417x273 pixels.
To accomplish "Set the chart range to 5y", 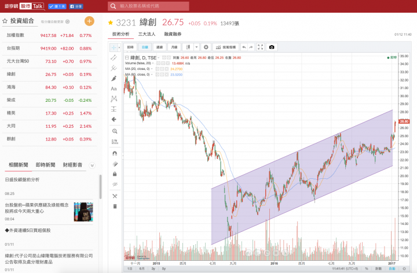I will [164, 269].
